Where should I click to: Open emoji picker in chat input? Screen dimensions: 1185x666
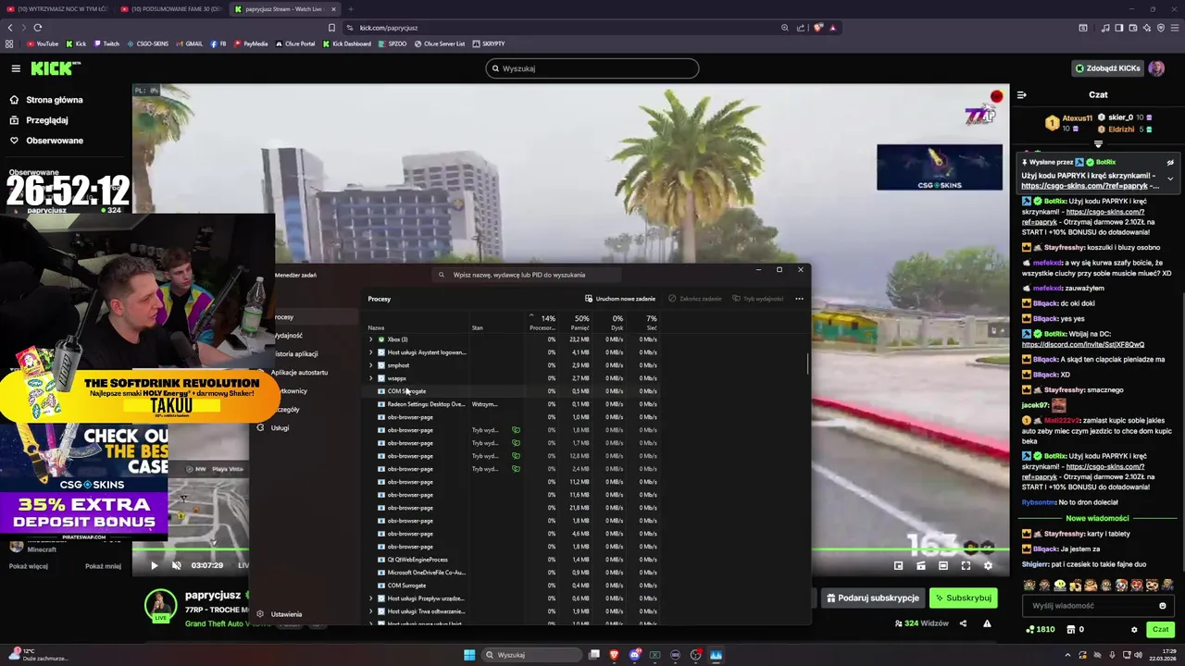[1163, 606]
